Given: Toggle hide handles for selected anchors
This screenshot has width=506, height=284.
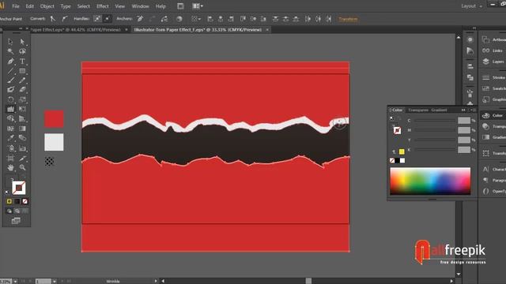Looking at the screenshot, I should (108, 19).
